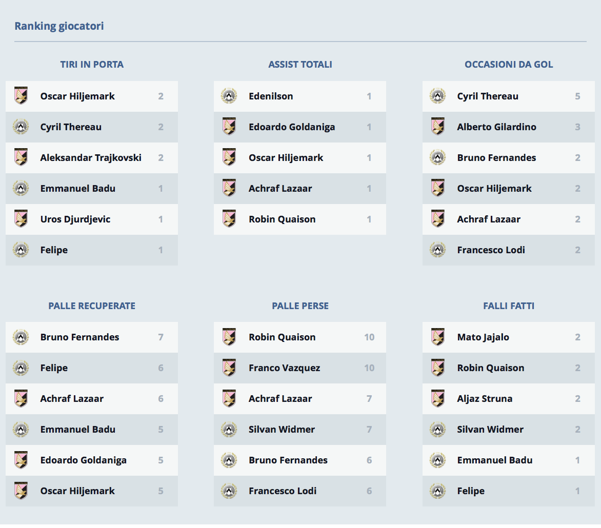This screenshot has width=601, height=528.
Task: Select Silvan Widmer in Falli Fatti list
Action: pyautogui.click(x=490, y=429)
